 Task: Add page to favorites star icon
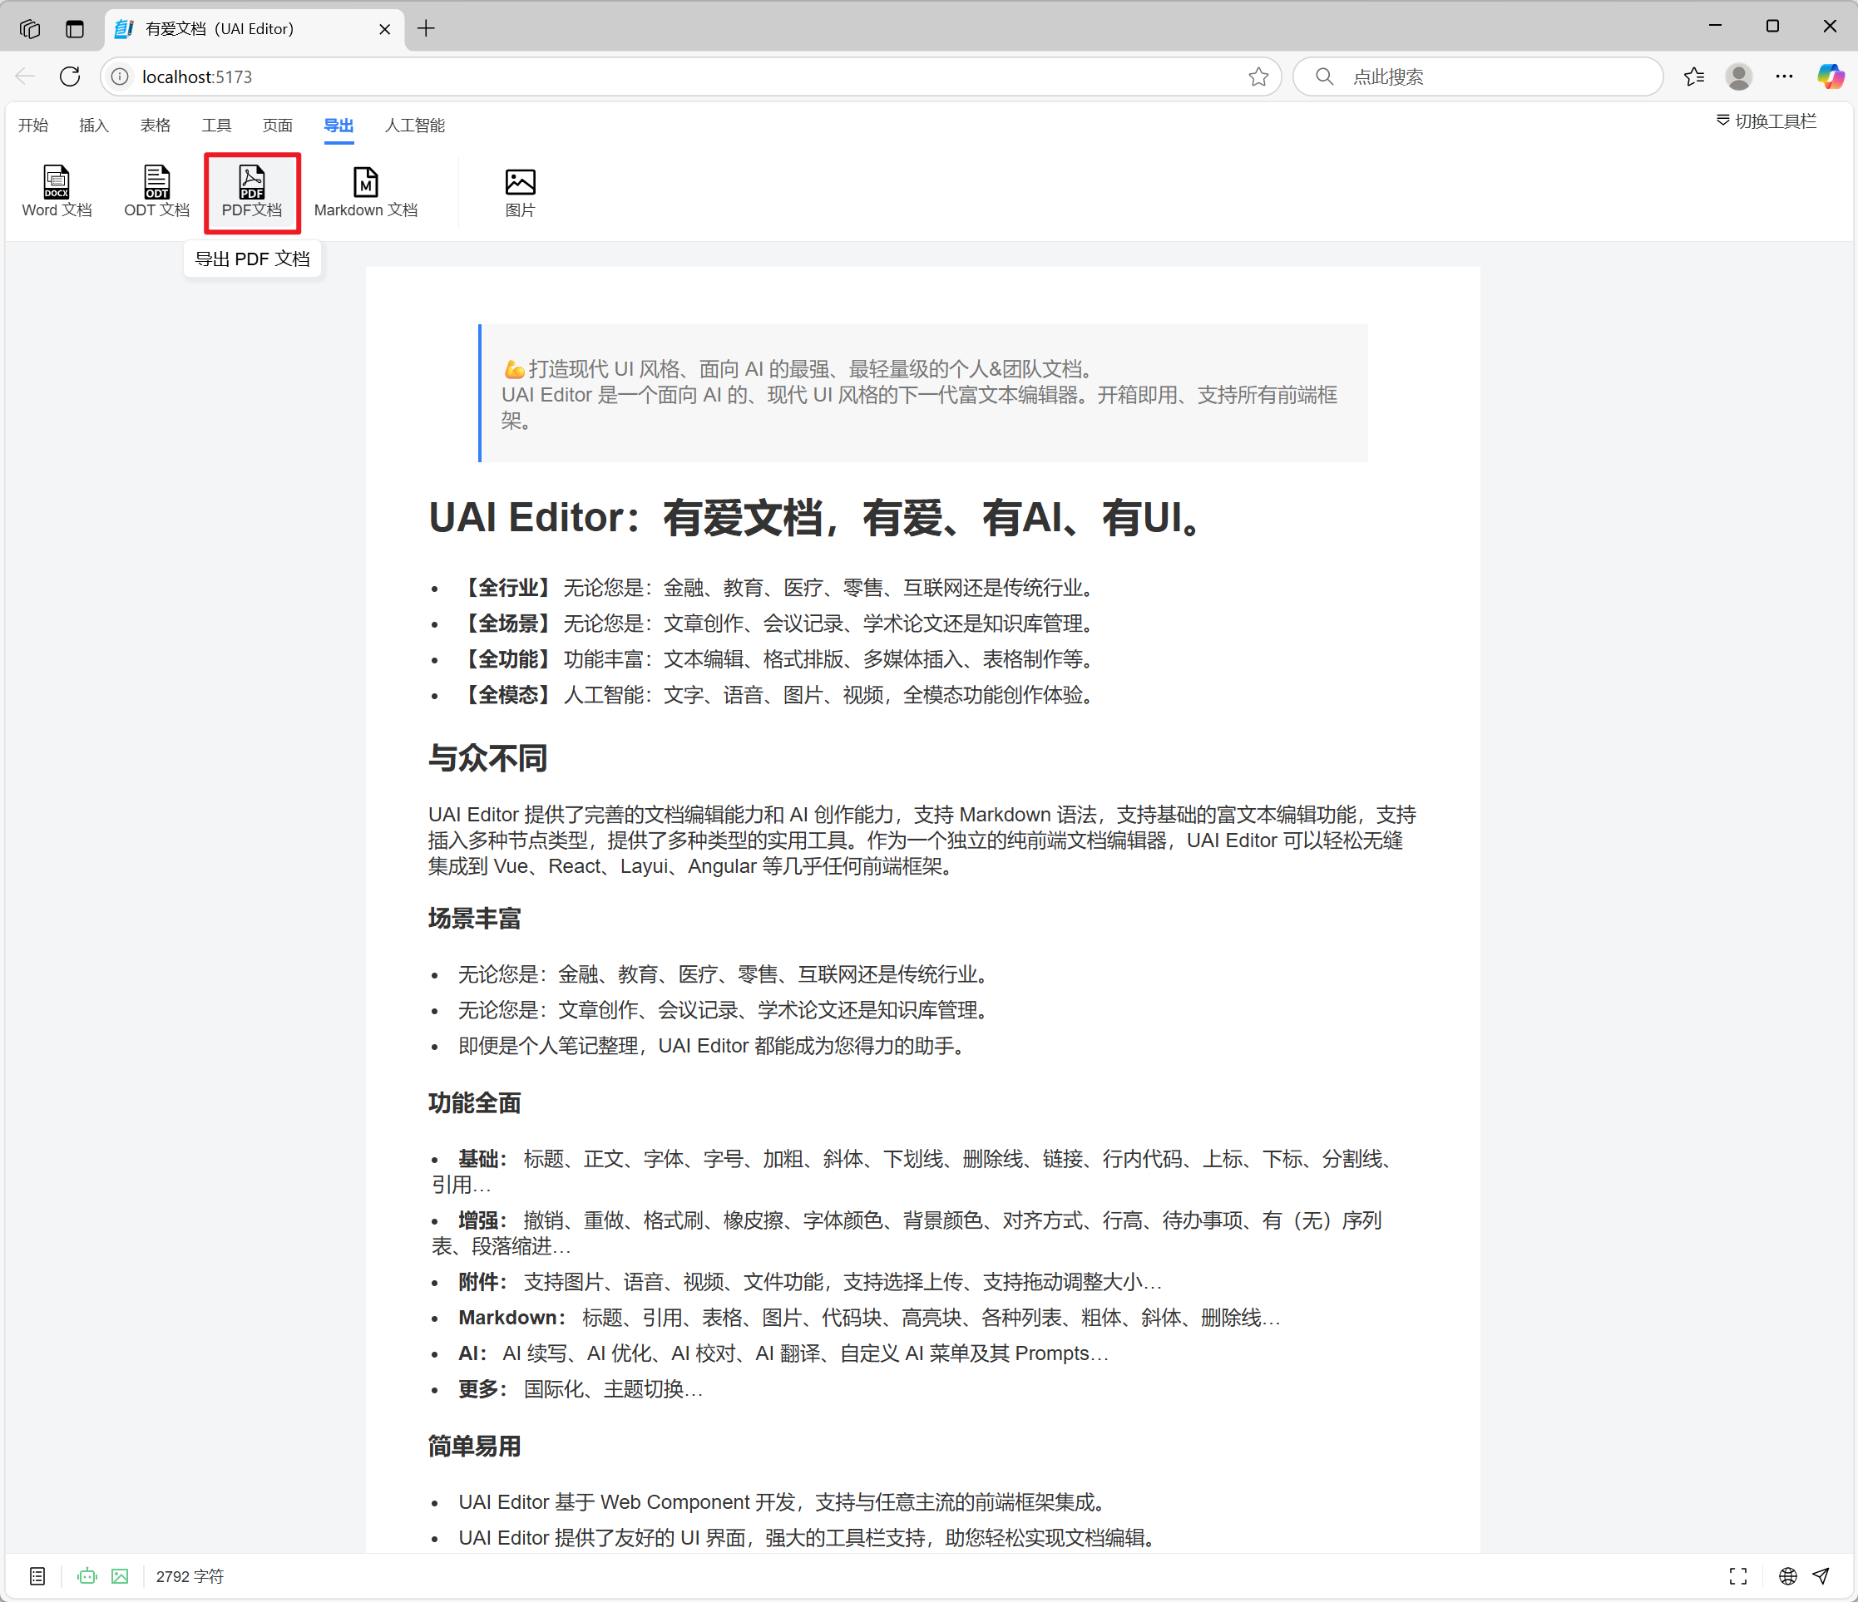pyautogui.click(x=1258, y=76)
